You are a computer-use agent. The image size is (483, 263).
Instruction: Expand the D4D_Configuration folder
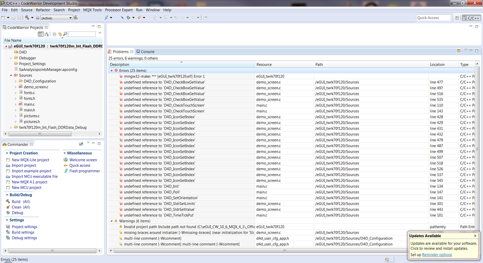click(x=15, y=81)
